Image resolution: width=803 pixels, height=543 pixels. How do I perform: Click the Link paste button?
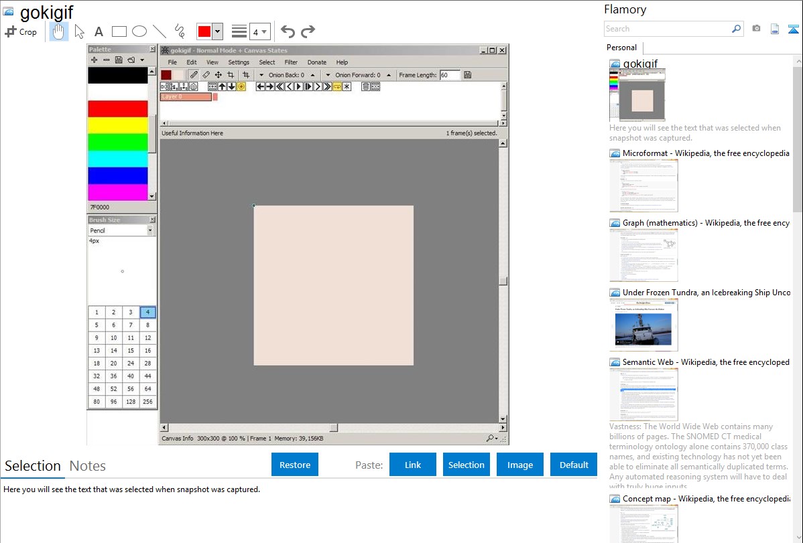pyautogui.click(x=413, y=465)
